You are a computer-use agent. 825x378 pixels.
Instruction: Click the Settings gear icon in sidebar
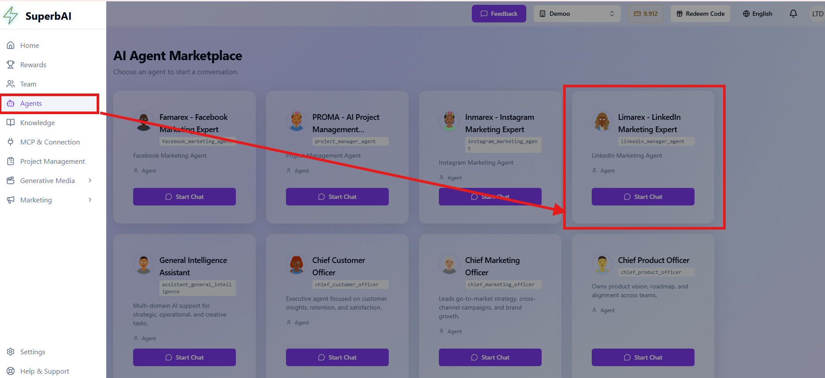pyautogui.click(x=11, y=352)
